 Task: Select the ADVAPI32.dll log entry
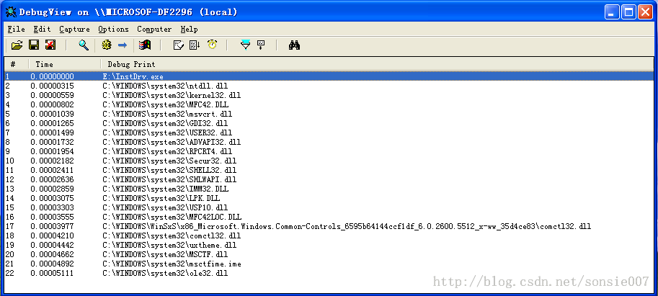[x=329, y=142]
